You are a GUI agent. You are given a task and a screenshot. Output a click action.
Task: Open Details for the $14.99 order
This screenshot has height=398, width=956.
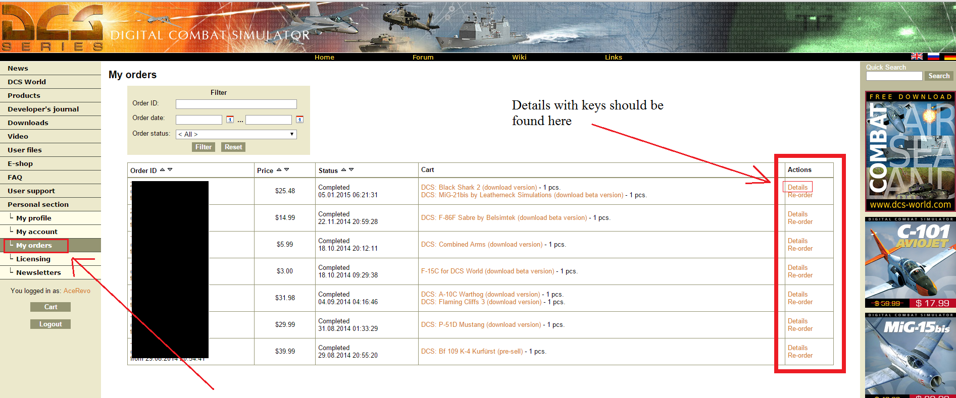(797, 214)
